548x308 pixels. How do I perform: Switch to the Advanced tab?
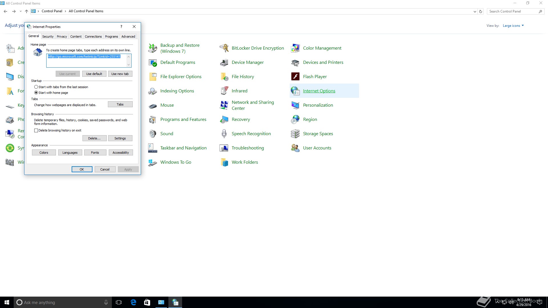point(128,37)
